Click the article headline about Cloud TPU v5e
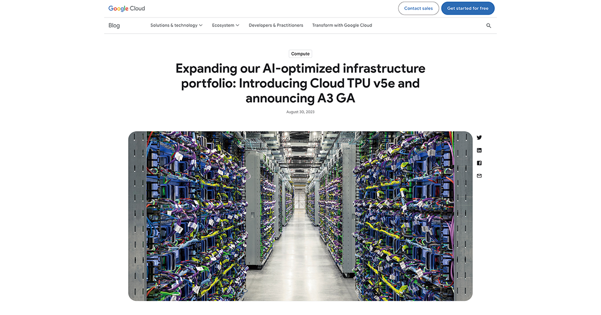 [x=300, y=83]
